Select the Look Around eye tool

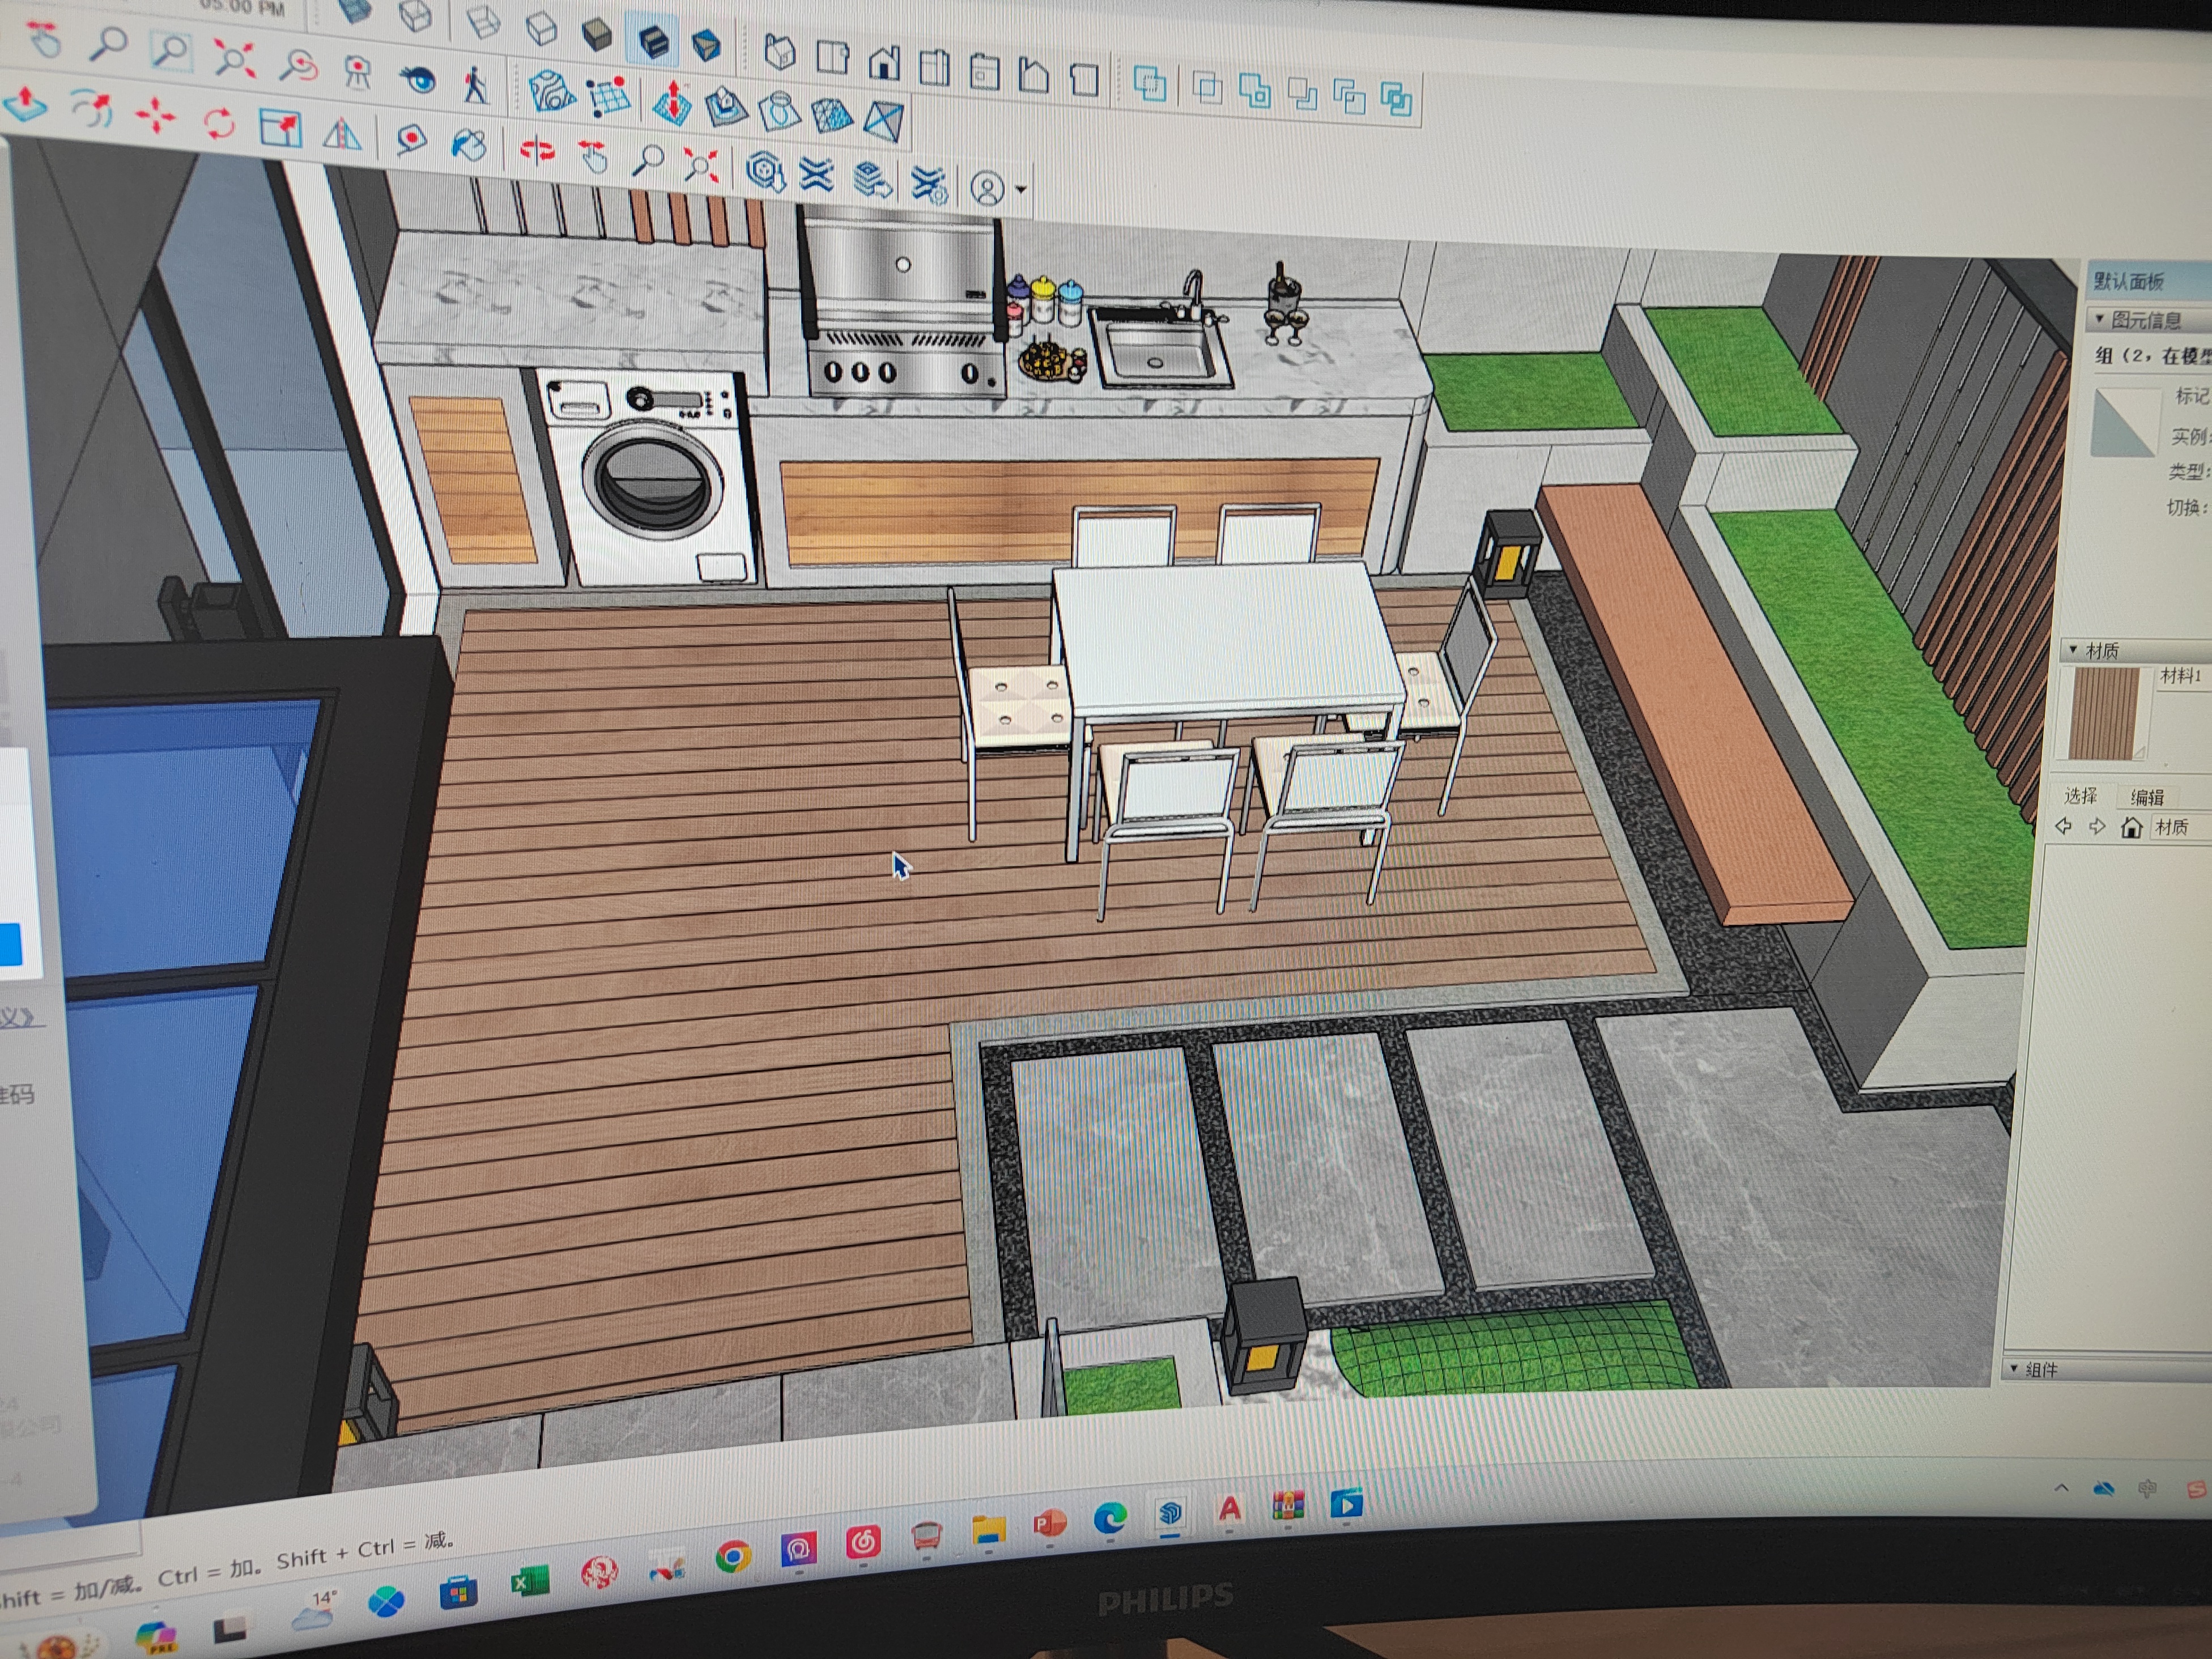tap(417, 78)
